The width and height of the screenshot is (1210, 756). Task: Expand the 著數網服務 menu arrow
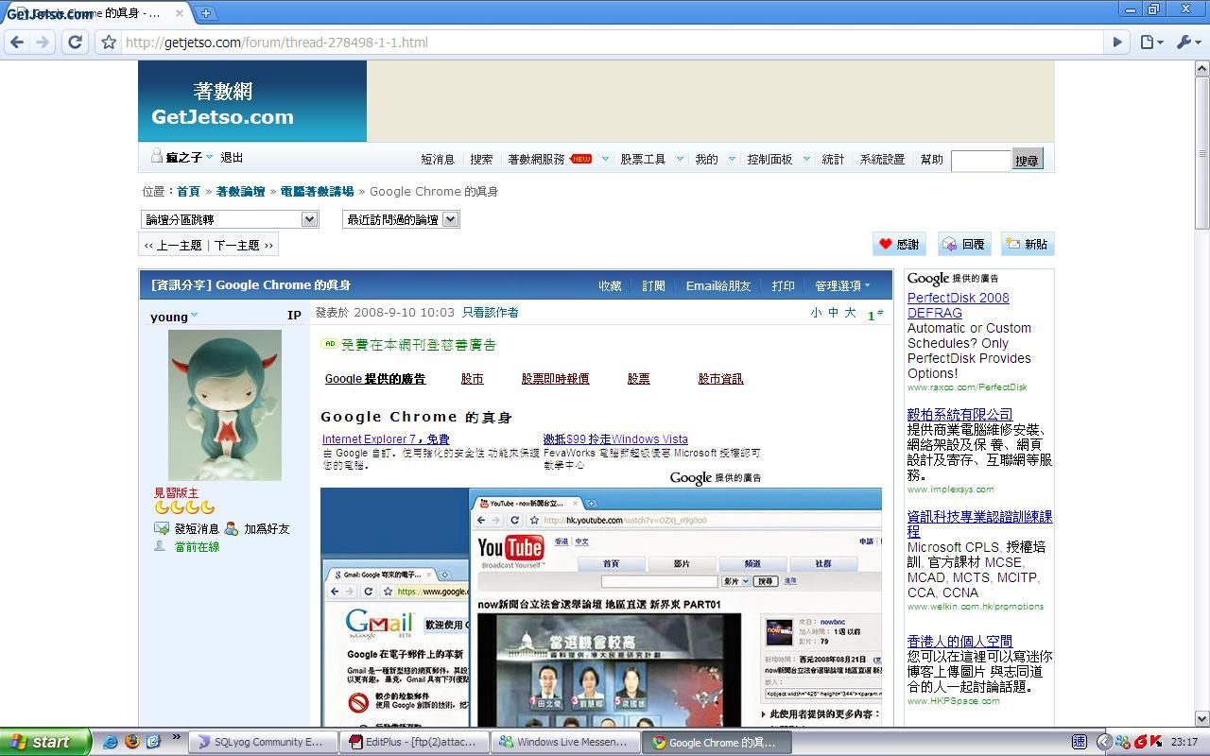(x=605, y=159)
